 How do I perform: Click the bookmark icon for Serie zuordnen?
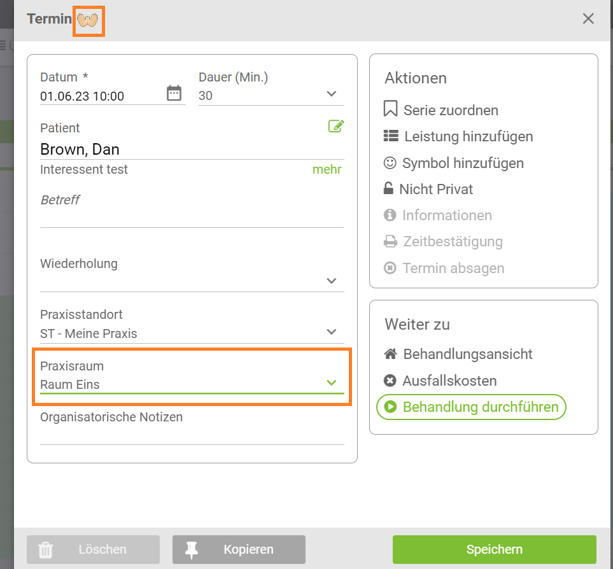coord(390,109)
